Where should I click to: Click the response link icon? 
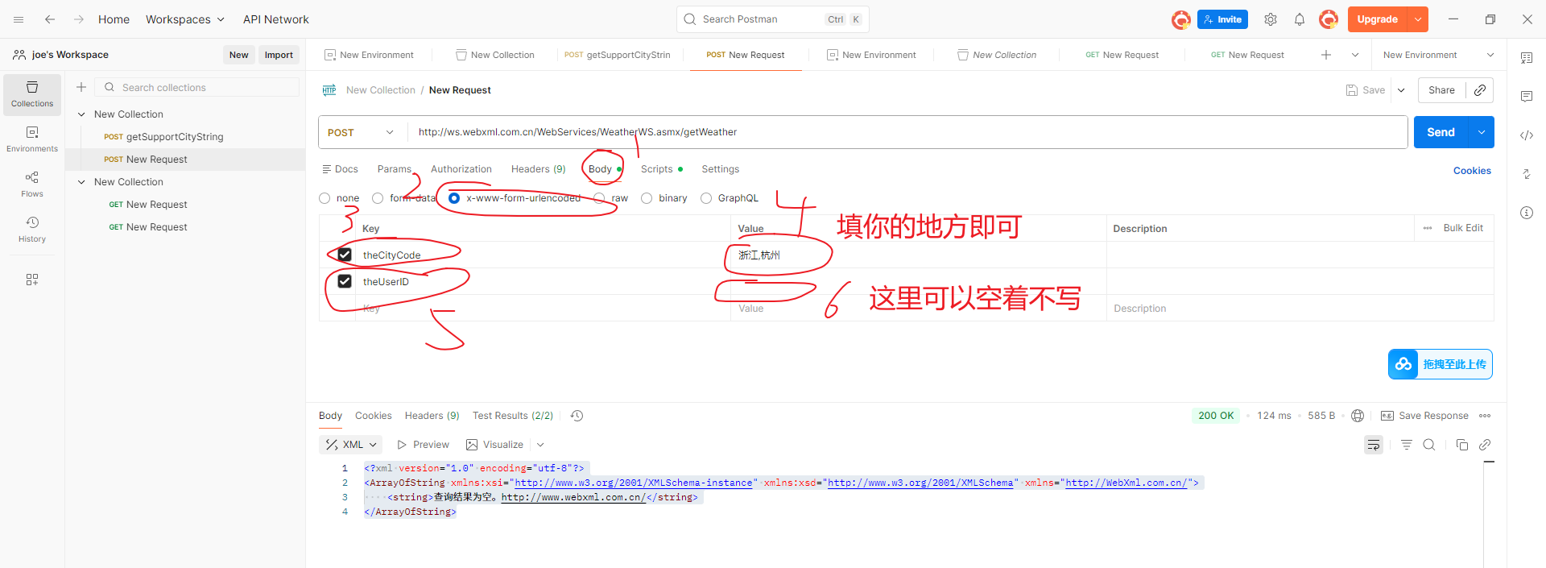coord(1485,445)
